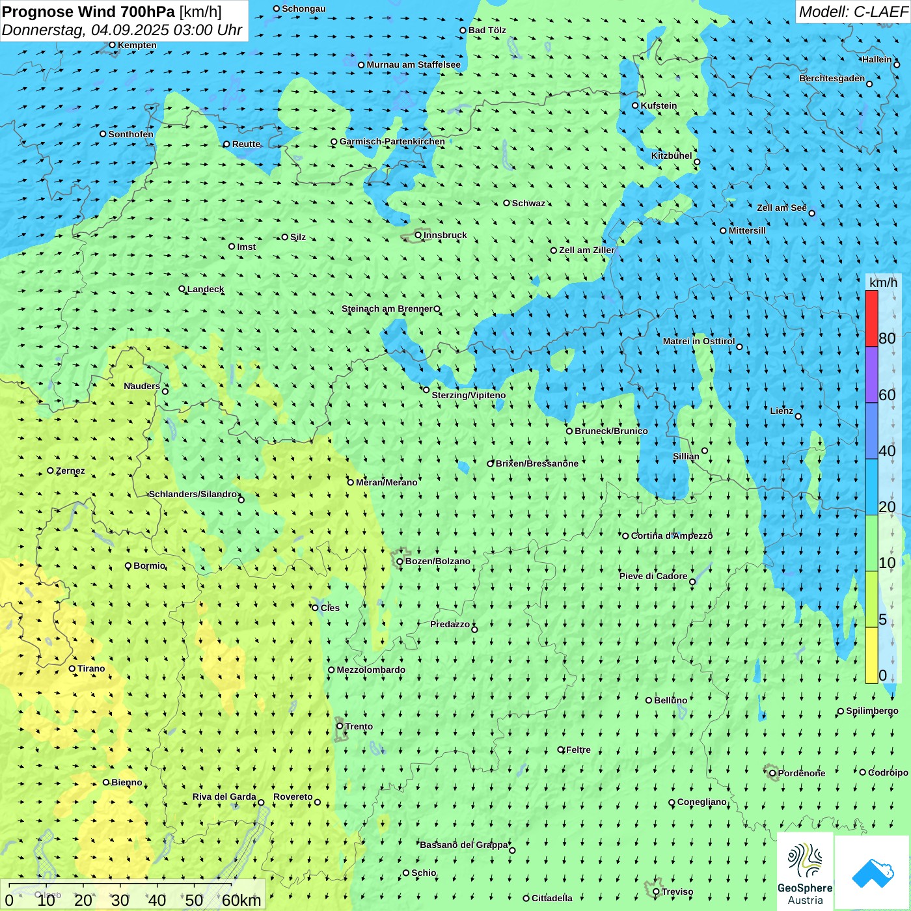Click the Lienz map label

782,411
